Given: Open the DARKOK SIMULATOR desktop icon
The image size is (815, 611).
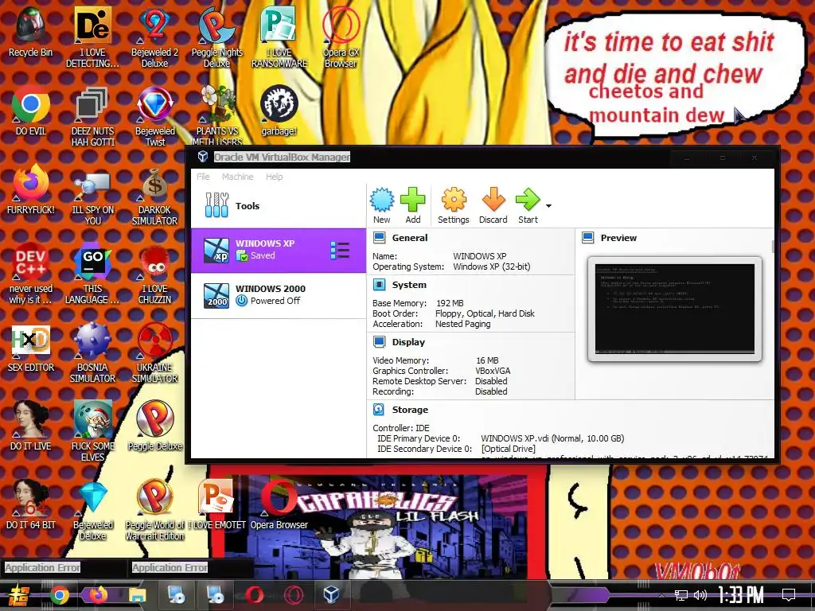Looking at the screenshot, I should point(154,197).
